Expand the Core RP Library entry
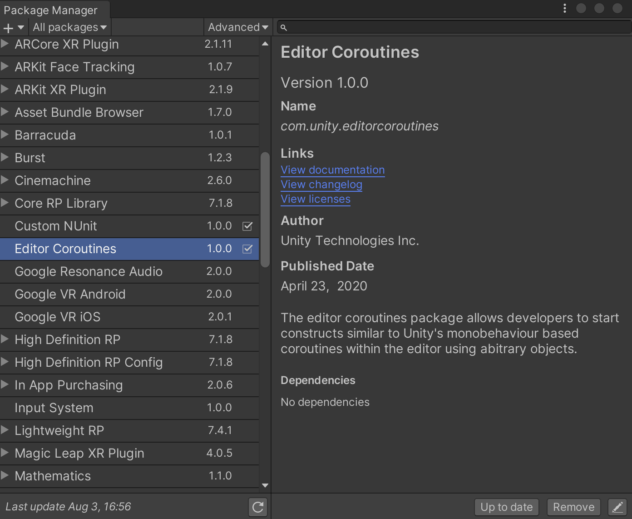Viewport: 632px width, 519px height. (5, 203)
